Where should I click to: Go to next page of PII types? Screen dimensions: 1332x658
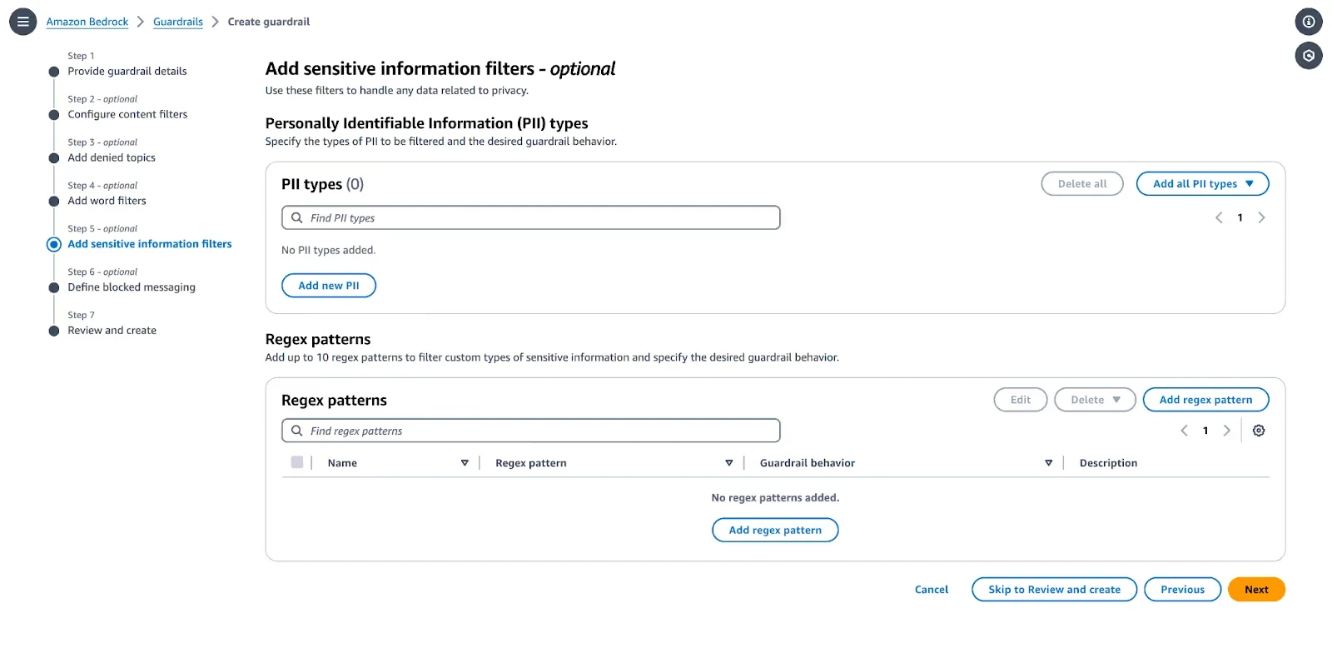[1261, 217]
